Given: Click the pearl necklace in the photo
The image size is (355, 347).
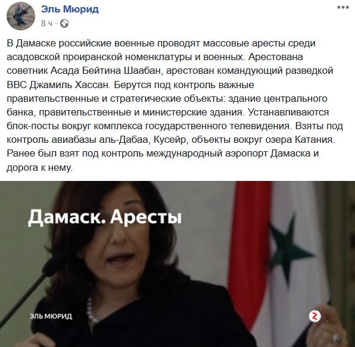Looking at the screenshot, I should (x=91, y=310).
